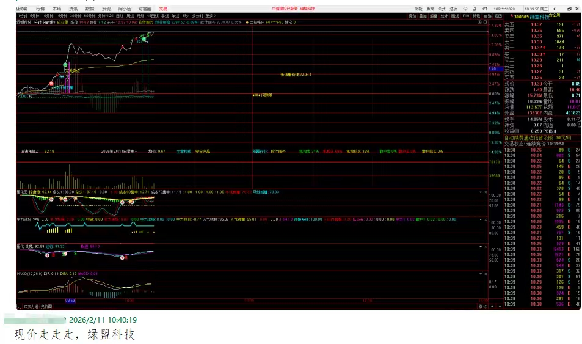The width and height of the screenshot is (582, 344).
Task: Click the 自动续费通达信普及版 promotion link
Action: (529, 137)
